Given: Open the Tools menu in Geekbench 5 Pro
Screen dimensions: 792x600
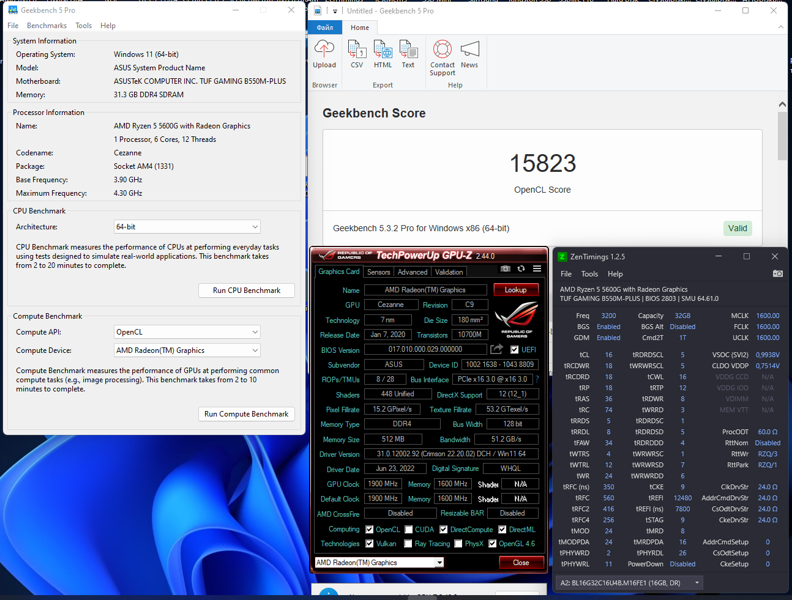Looking at the screenshot, I should click(84, 26).
